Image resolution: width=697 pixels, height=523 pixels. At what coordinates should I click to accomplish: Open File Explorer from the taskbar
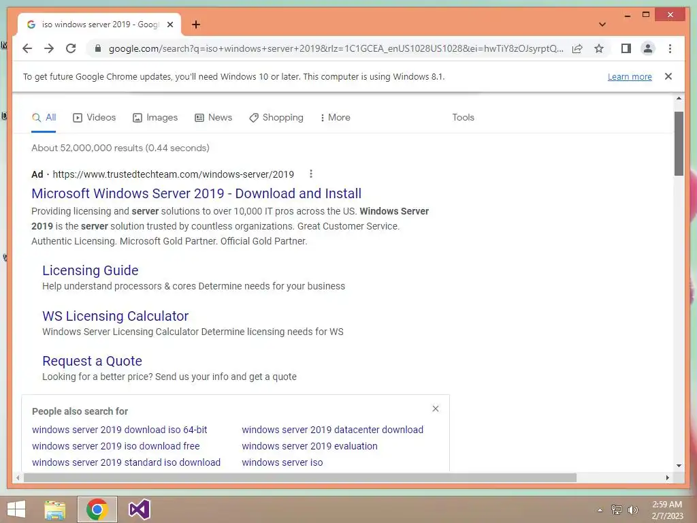[x=54, y=509]
